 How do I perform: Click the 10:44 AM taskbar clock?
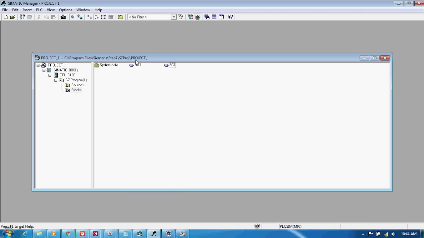tap(408, 234)
